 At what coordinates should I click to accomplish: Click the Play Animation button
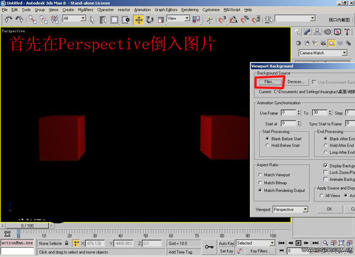click(x=298, y=243)
